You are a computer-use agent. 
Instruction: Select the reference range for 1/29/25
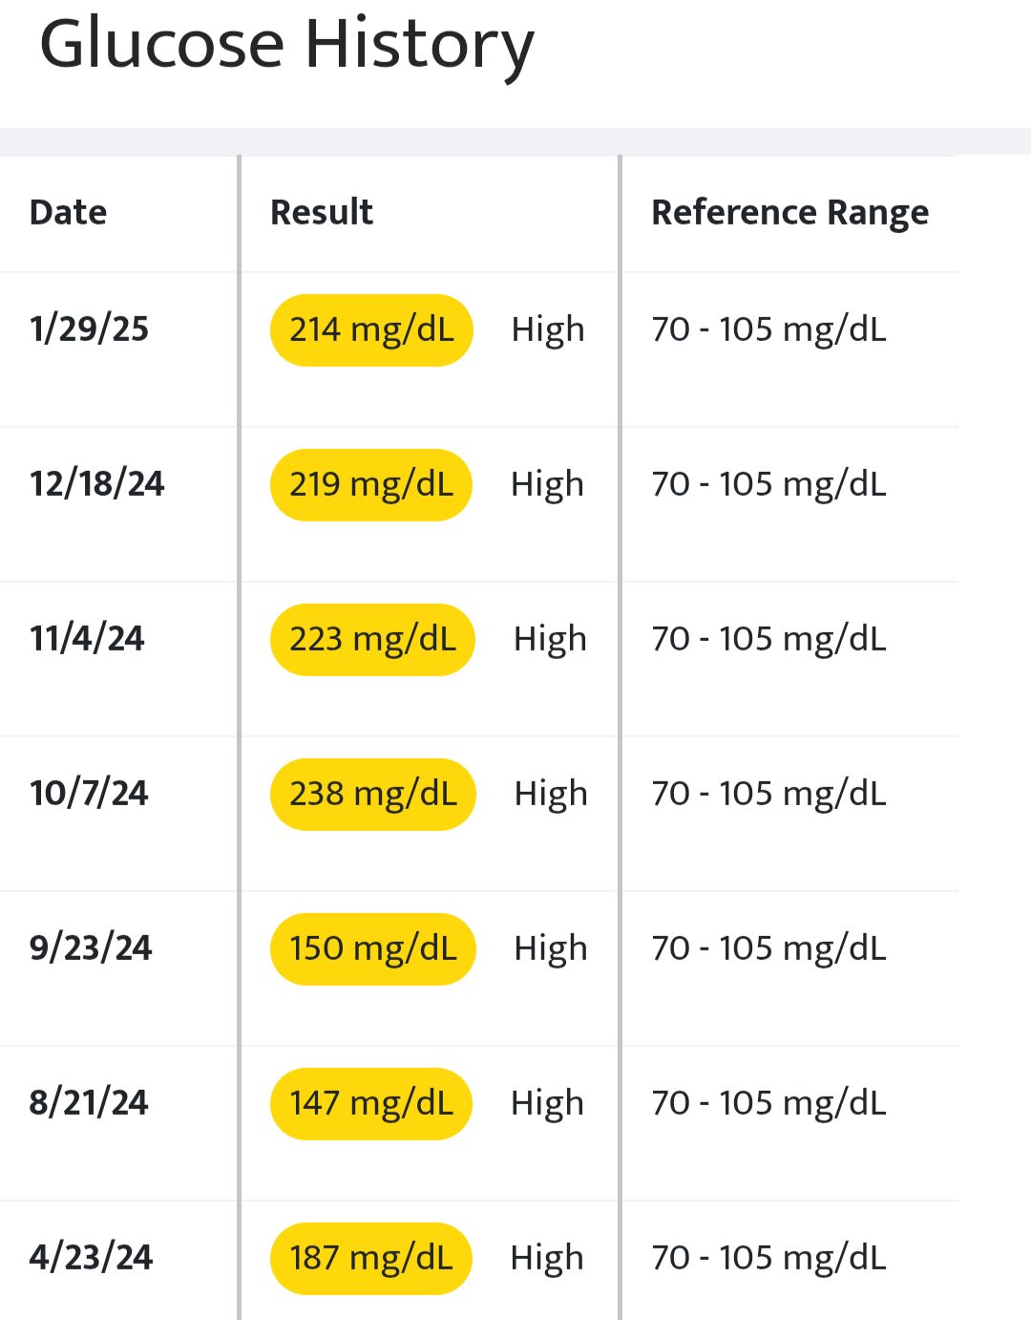coord(768,330)
